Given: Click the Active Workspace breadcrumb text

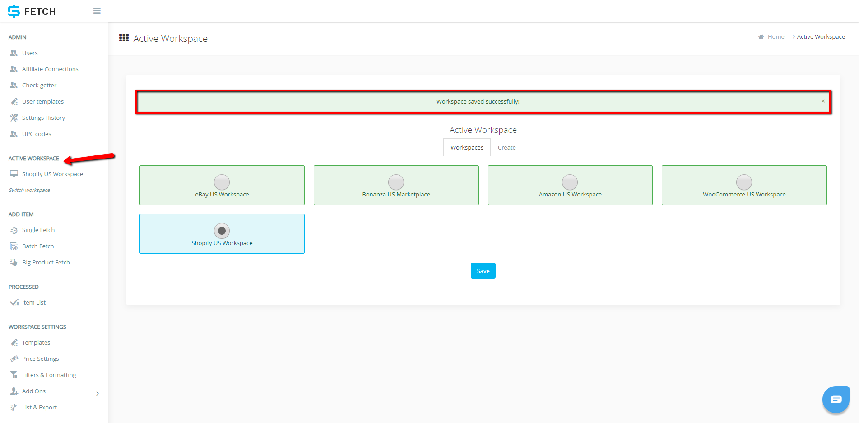Looking at the screenshot, I should pyautogui.click(x=821, y=36).
